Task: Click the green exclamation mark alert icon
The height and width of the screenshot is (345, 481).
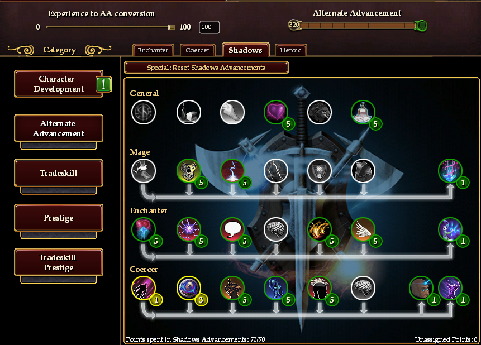Action: (104, 84)
